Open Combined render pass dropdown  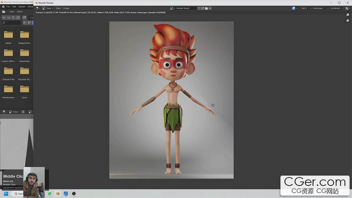pos(337,8)
